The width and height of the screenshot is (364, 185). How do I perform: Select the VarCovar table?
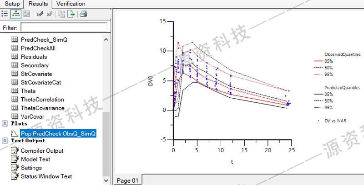(x=32, y=117)
